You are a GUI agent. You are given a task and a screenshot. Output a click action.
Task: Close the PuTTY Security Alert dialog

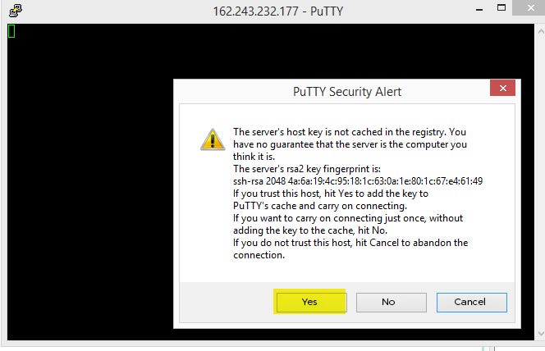point(502,89)
